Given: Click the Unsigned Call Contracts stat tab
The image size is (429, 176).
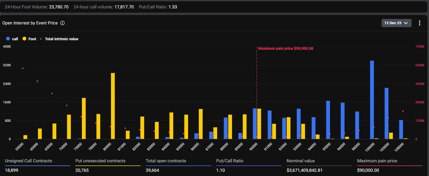Looking at the screenshot, I should click(x=28, y=161).
